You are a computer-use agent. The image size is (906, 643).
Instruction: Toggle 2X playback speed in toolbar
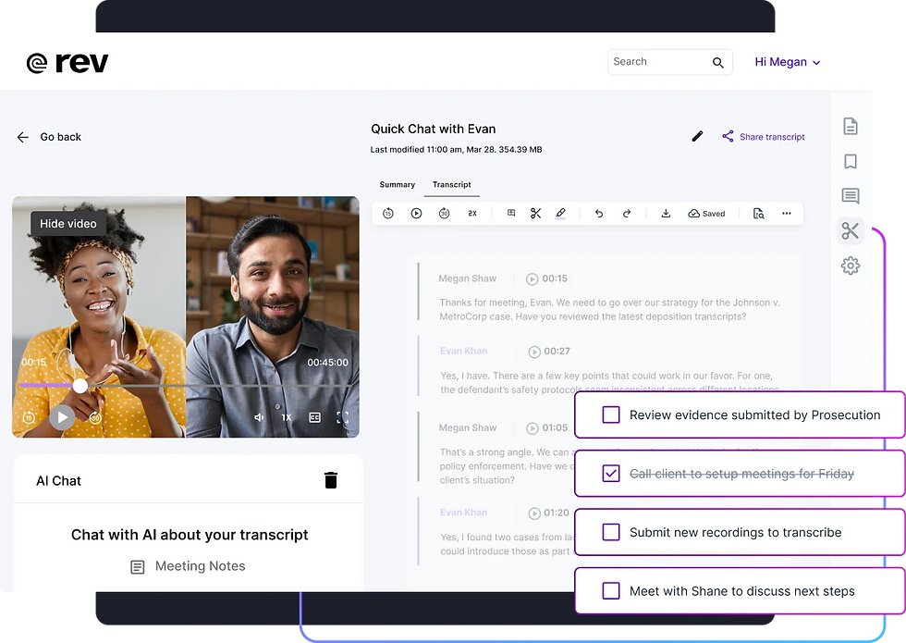coord(472,214)
